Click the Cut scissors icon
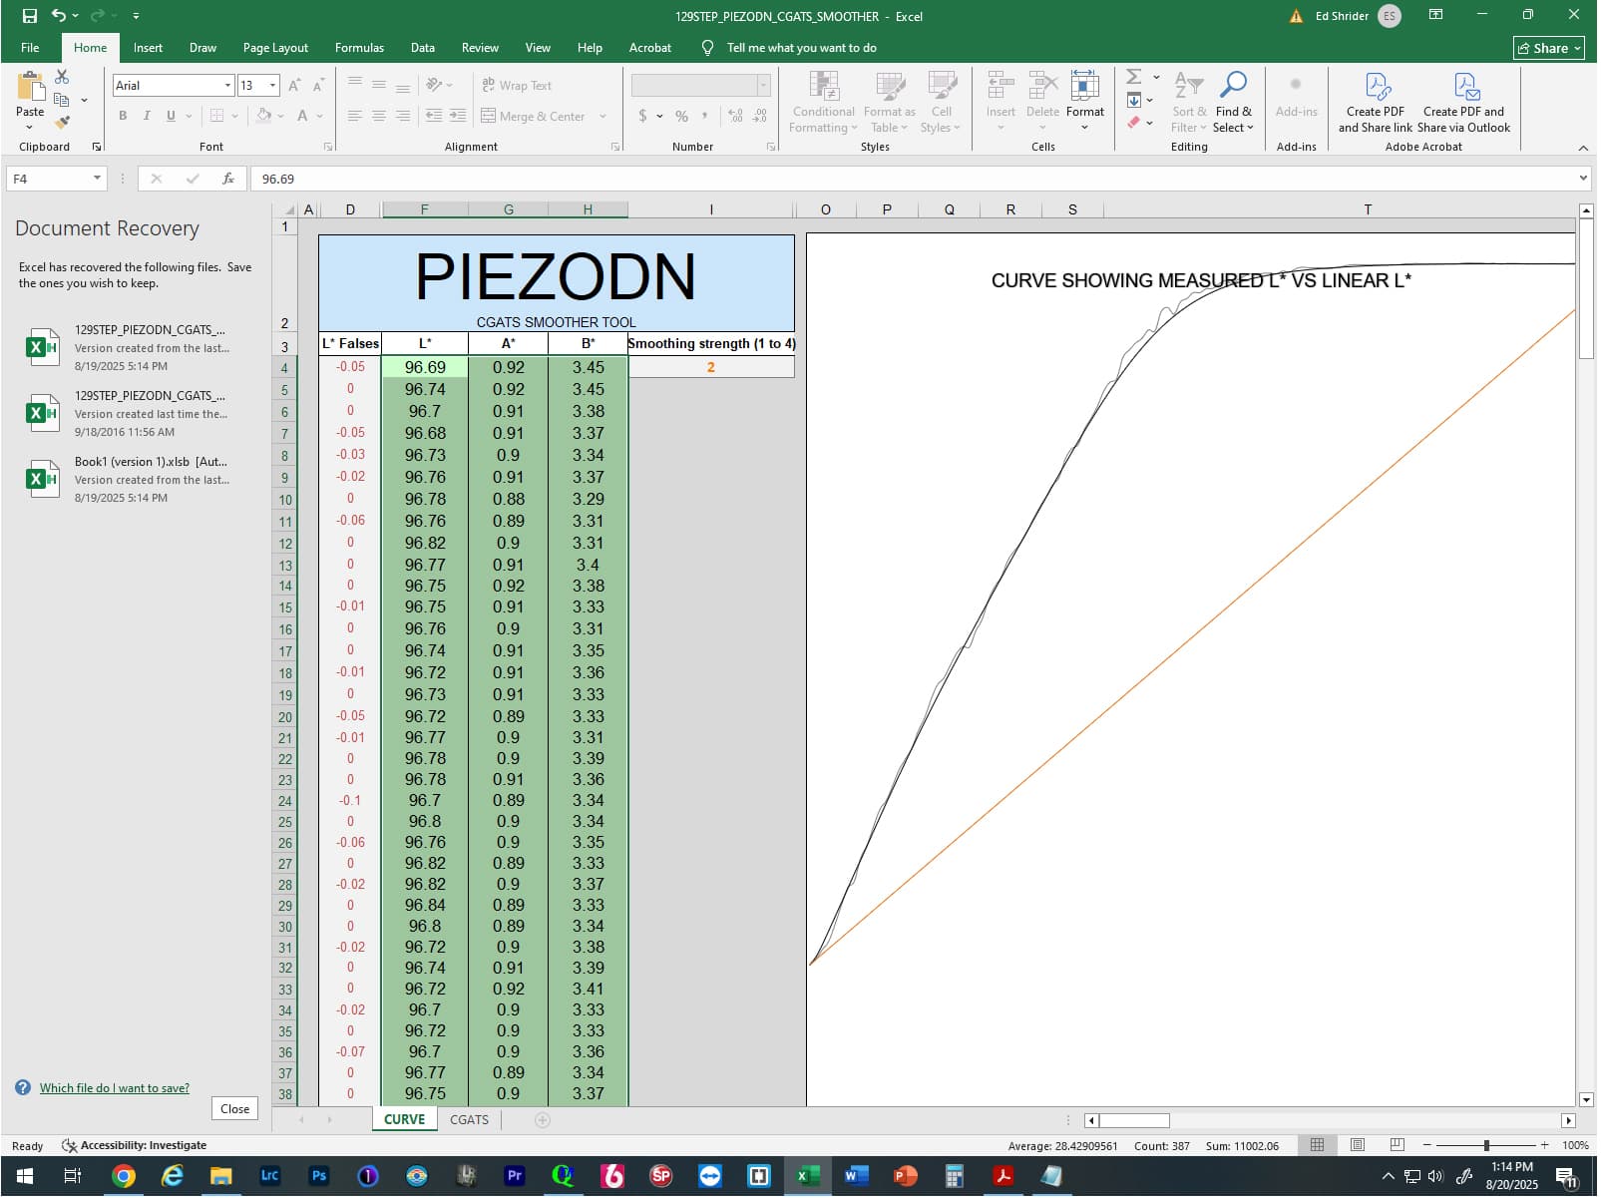 pos(62,77)
